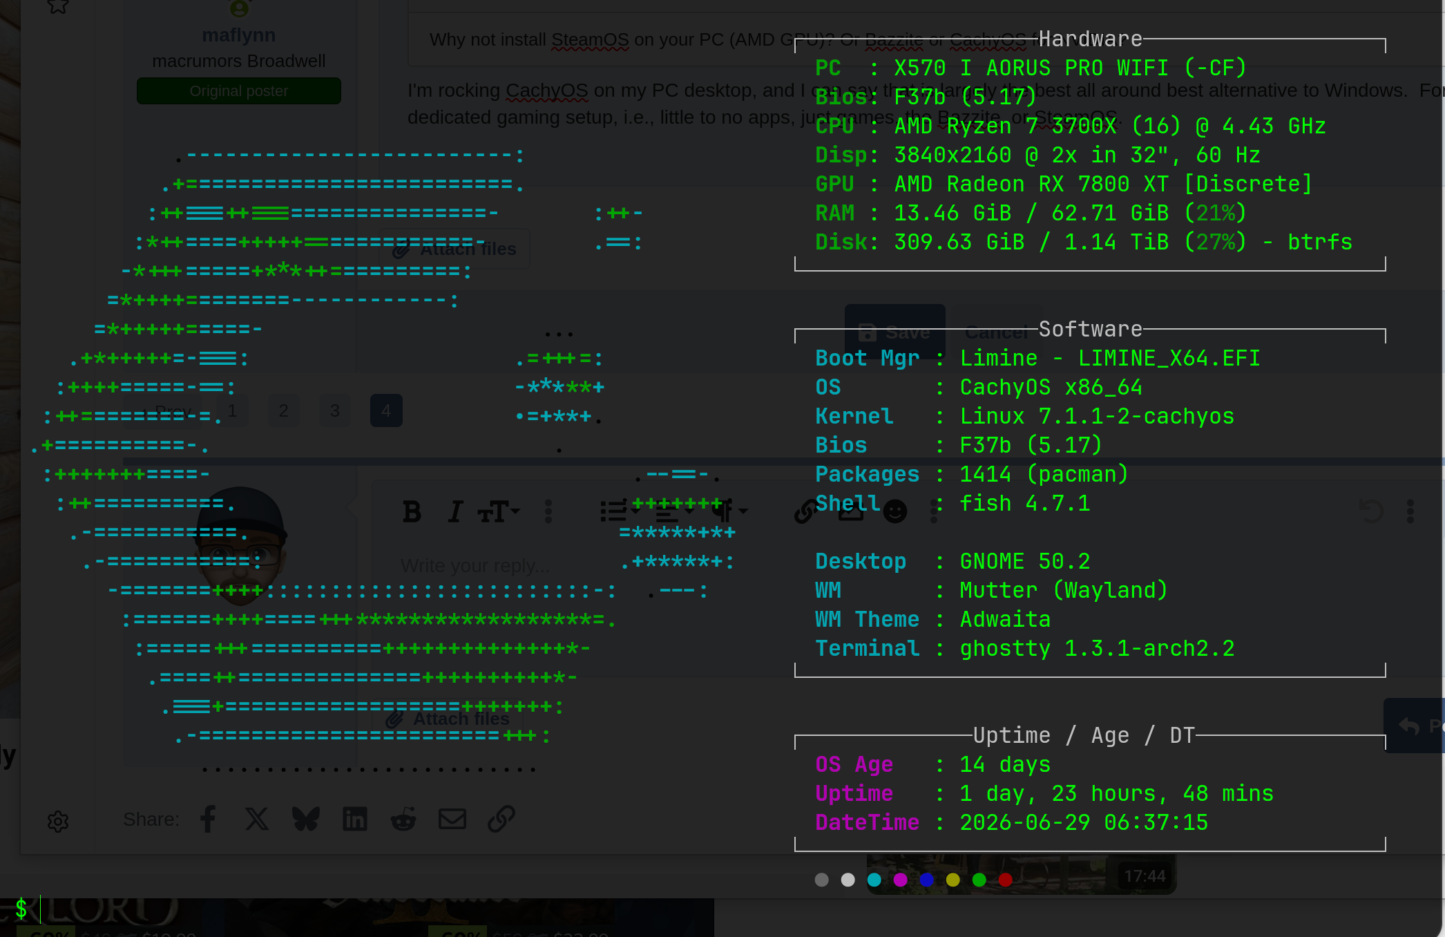Open the paragraph format dropdown
The height and width of the screenshot is (937, 1445).
coord(729,512)
